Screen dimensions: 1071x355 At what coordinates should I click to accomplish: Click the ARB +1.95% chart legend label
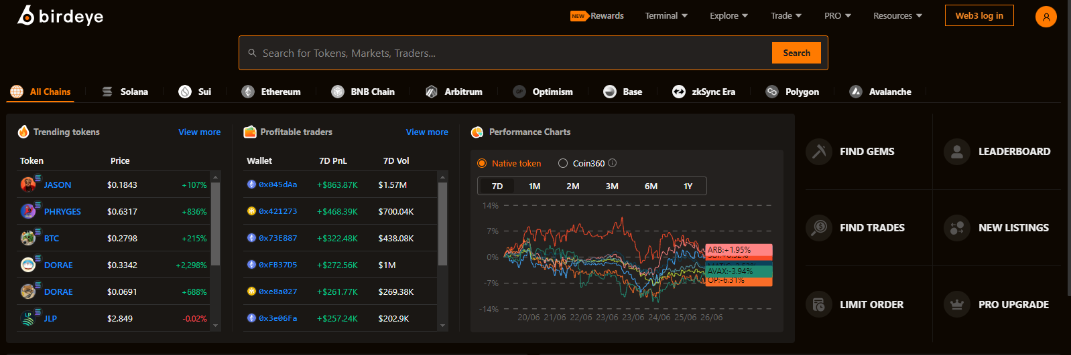point(739,250)
